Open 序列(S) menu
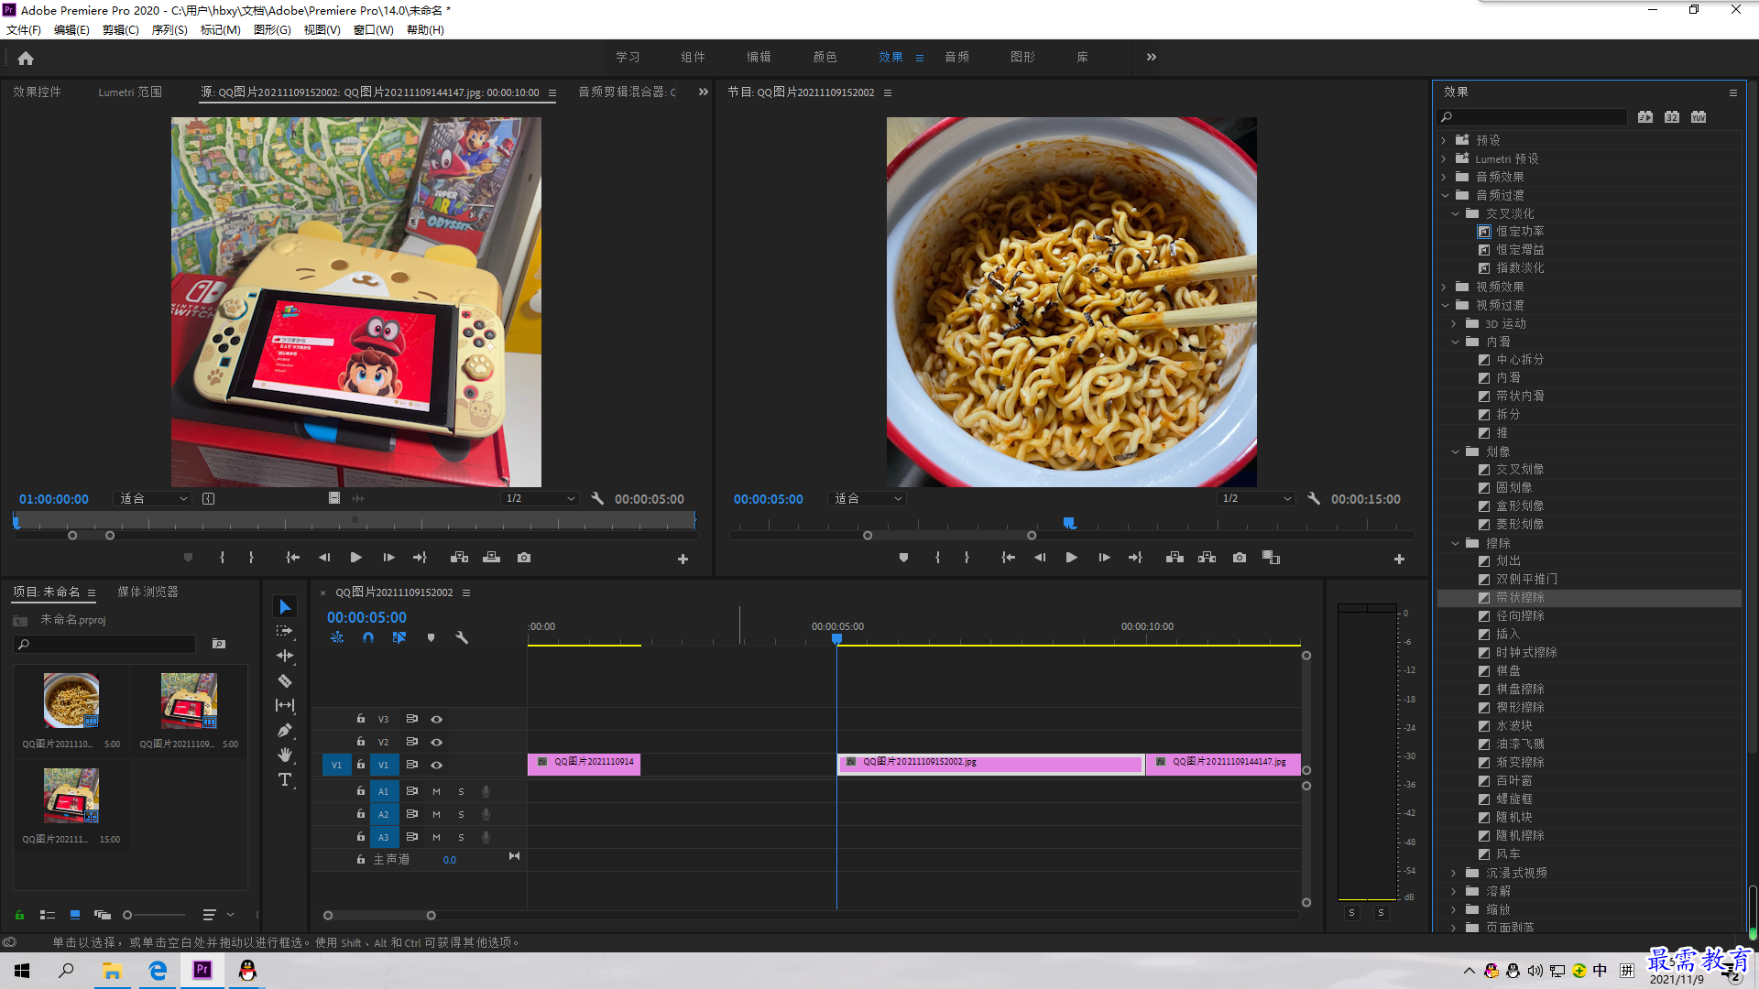1759x989 pixels. (169, 30)
